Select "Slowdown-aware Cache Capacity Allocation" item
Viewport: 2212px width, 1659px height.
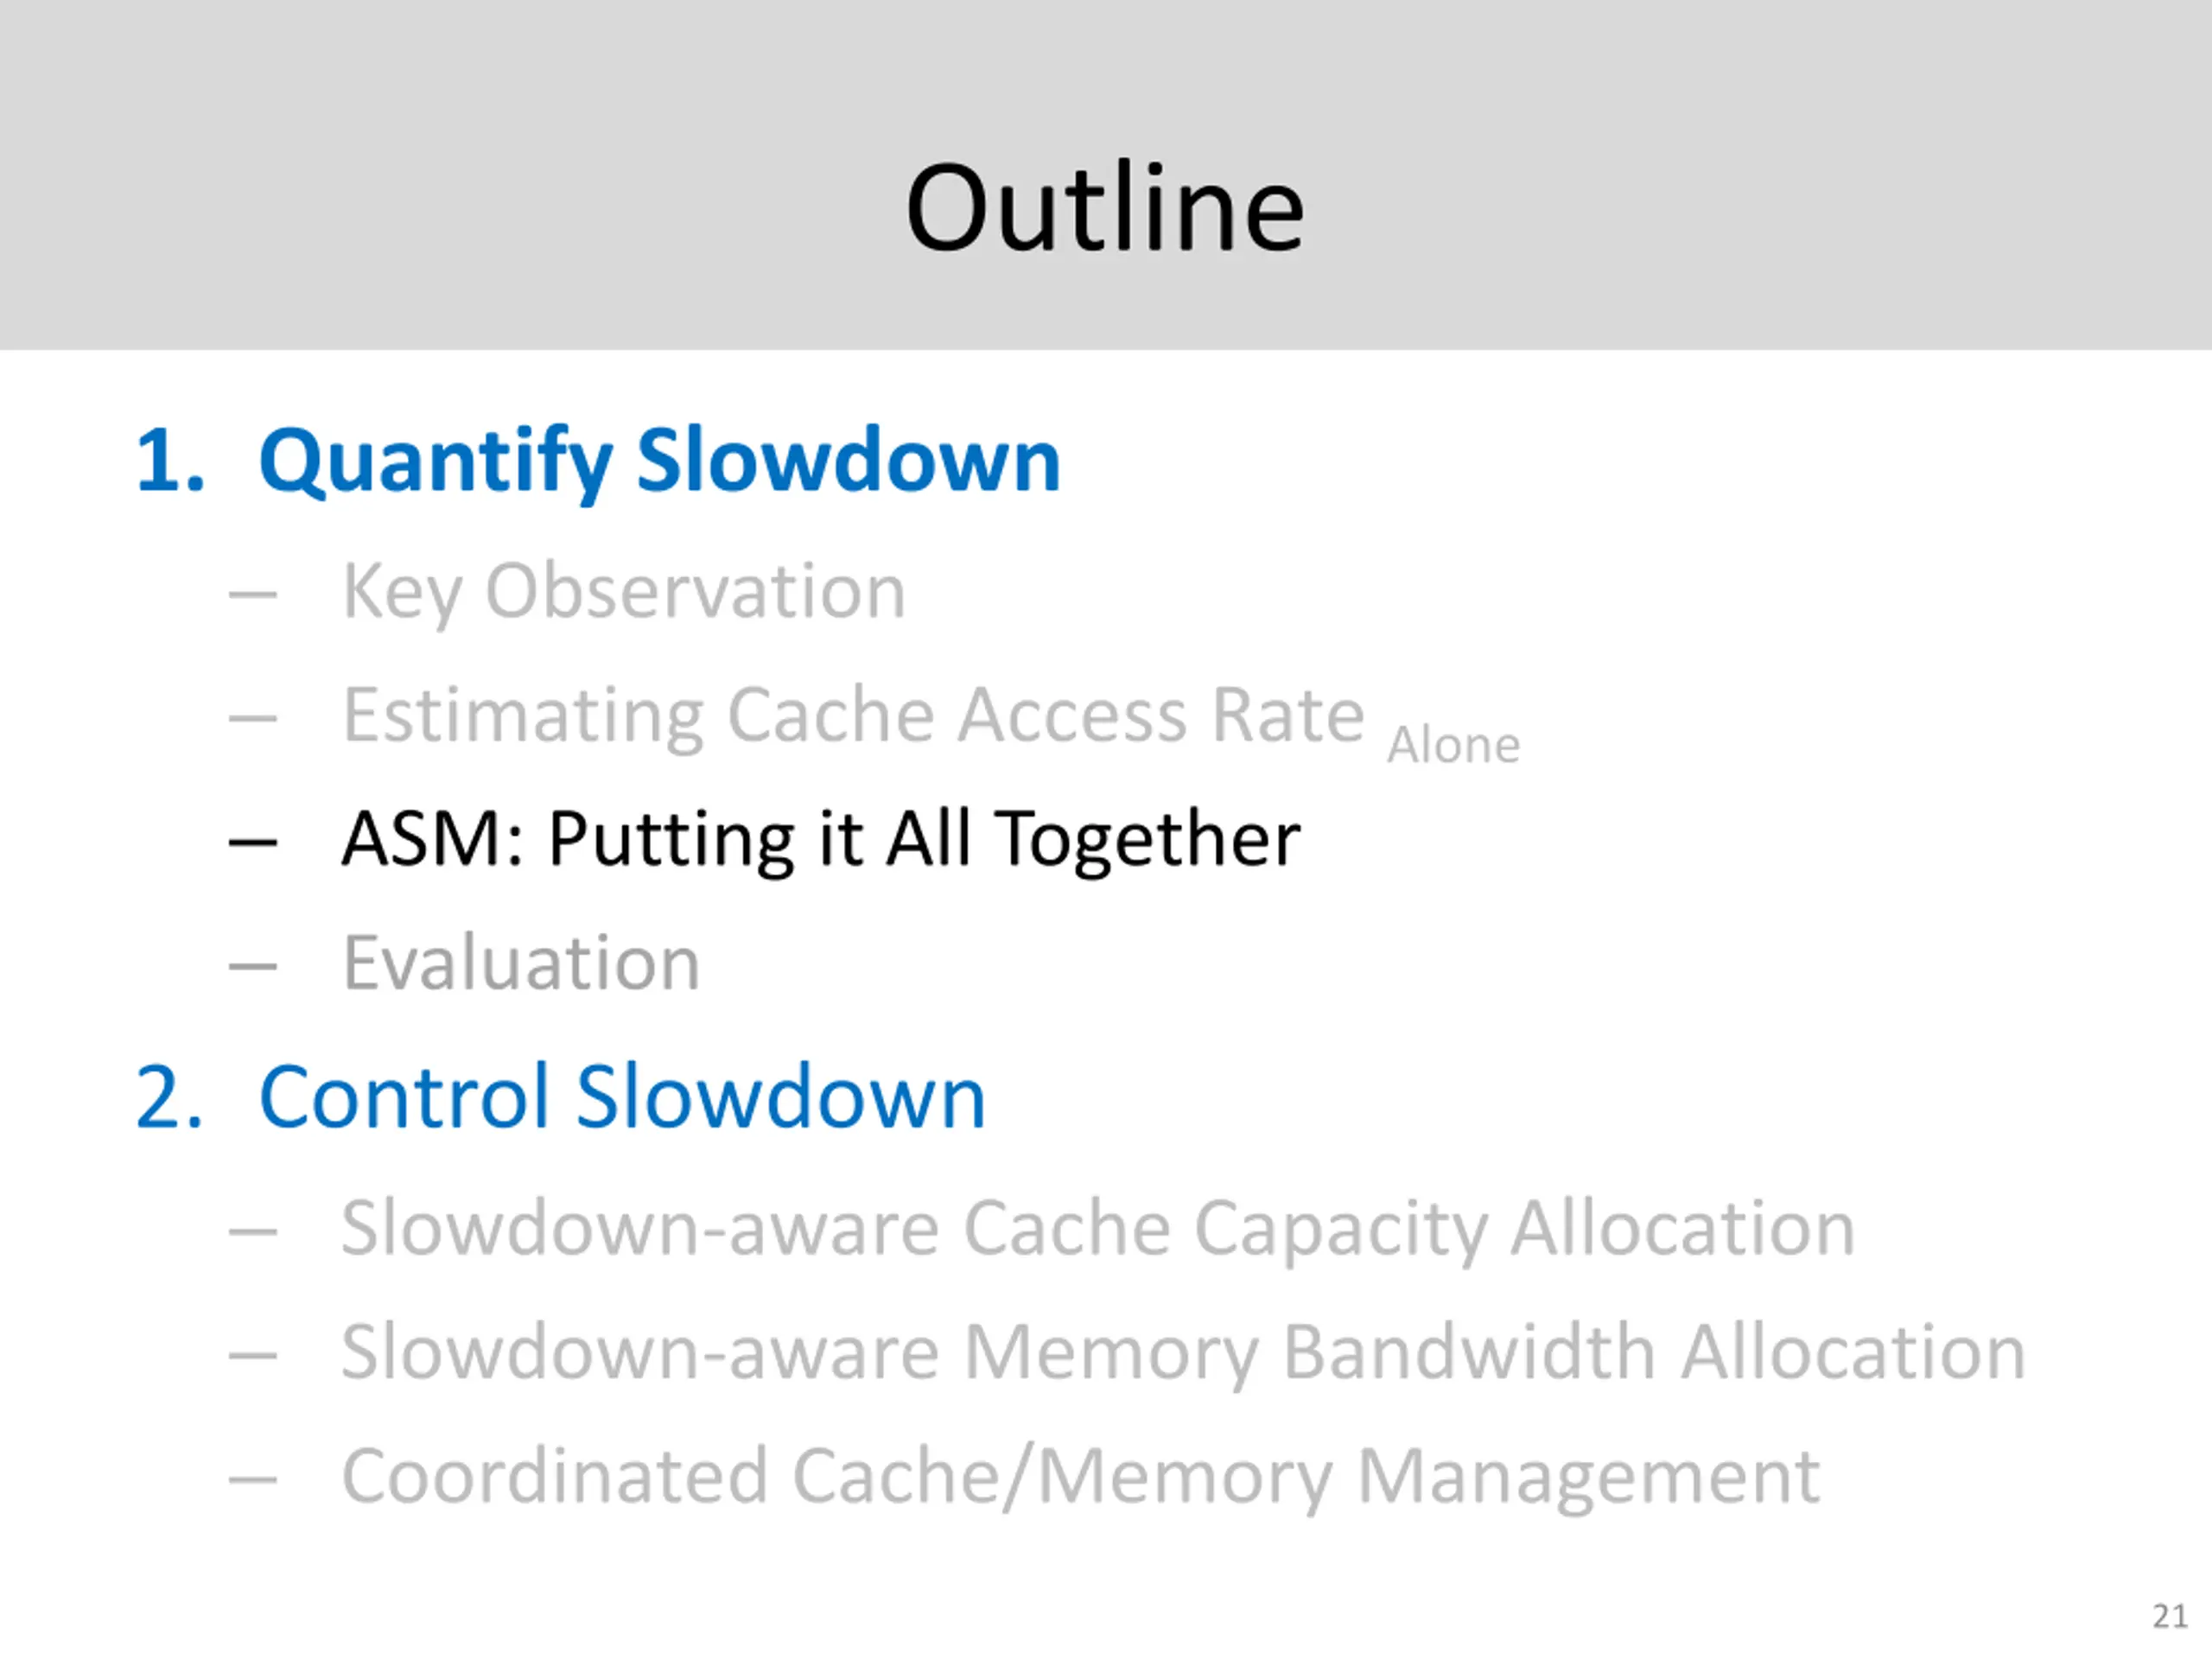(x=1097, y=1228)
